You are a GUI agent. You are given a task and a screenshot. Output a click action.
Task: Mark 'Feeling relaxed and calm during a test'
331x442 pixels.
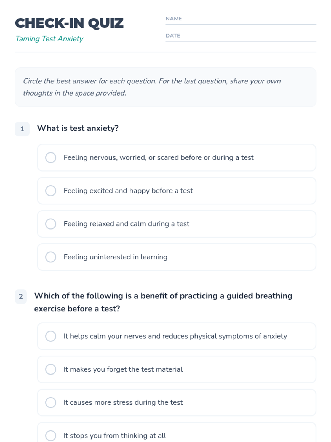point(51,224)
